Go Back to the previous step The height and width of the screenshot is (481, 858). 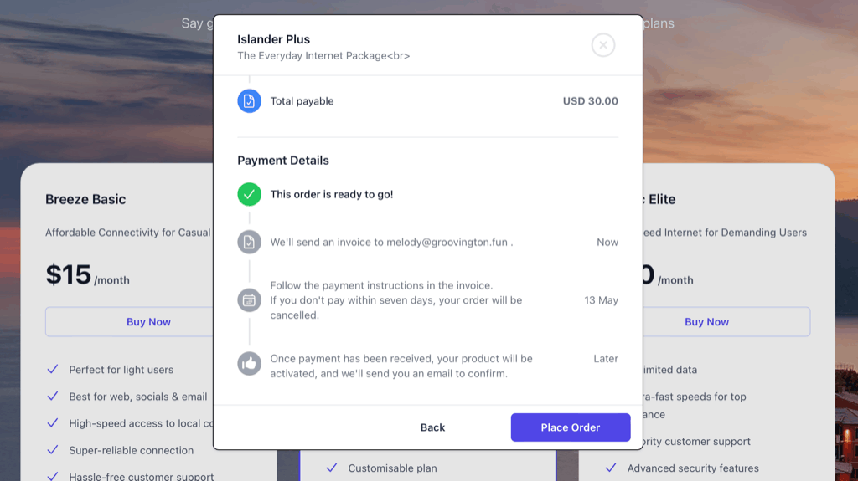432,427
